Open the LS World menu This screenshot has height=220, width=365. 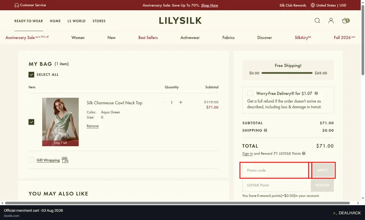point(76,21)
